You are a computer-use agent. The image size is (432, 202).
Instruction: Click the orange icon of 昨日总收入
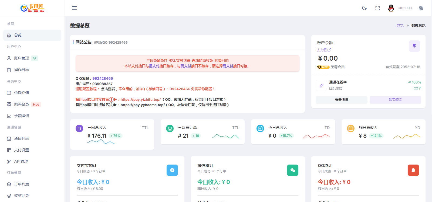[x=351, y=129]
